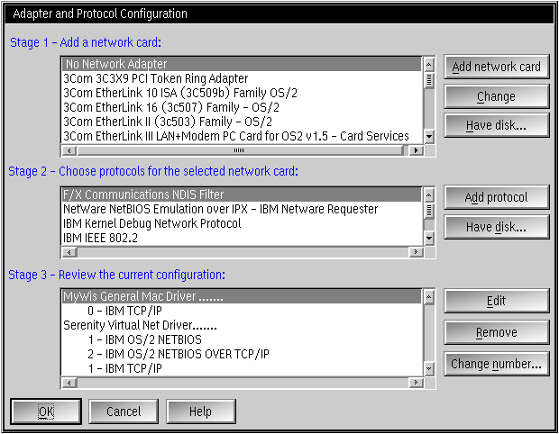559x434 pixels.
Task: Select 2 - IBM OS/2 NETBIOS OVER TCP/IP
Action: pyautogui.click(x=242, y=354)
